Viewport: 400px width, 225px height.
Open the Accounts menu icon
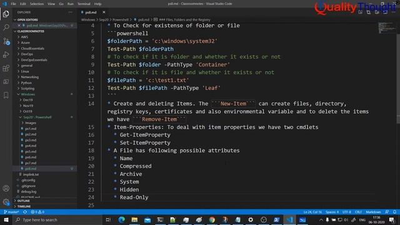coord(6,188)
